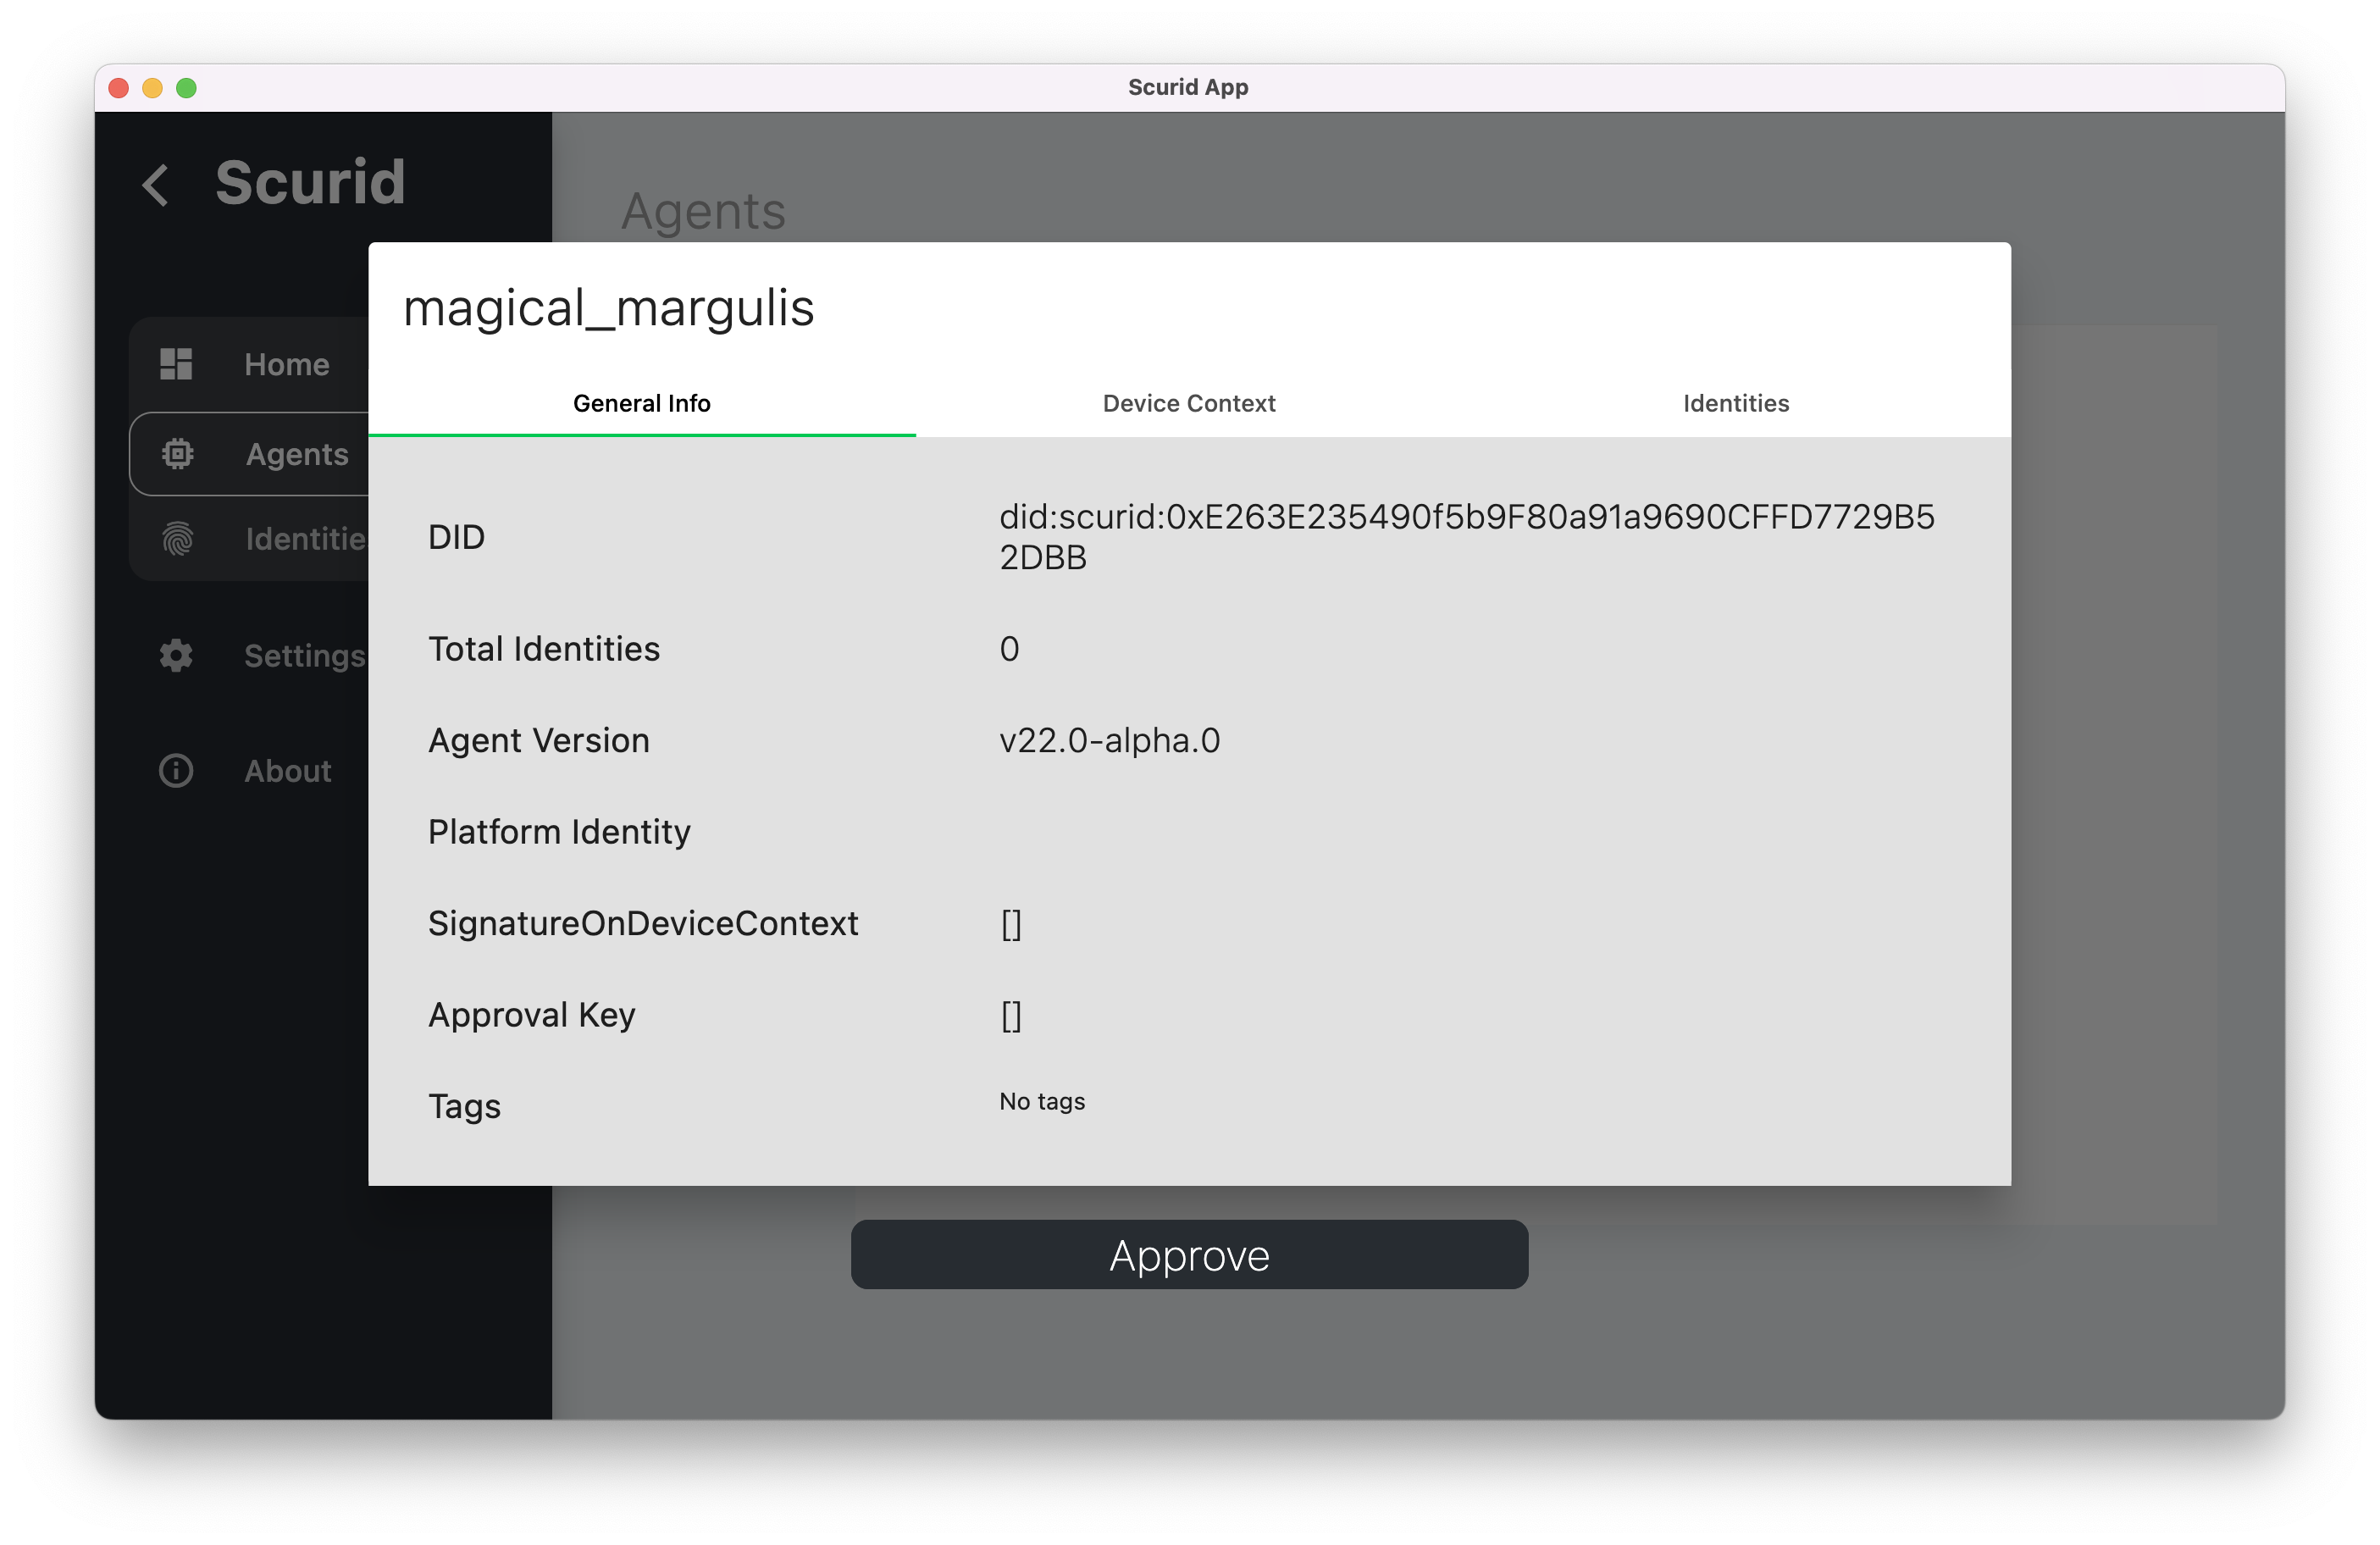
Task: Click the Agent Version label
Action: coord(539,740)
